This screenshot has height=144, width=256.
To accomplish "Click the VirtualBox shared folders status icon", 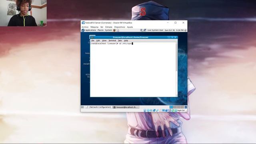I will [x=160, y=110].
